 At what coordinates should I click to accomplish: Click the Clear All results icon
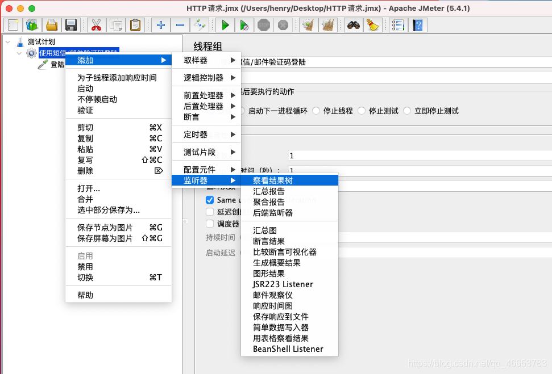[328, 25]
